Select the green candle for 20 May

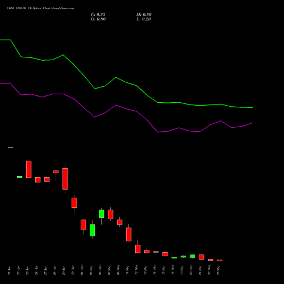click(193, 256)
